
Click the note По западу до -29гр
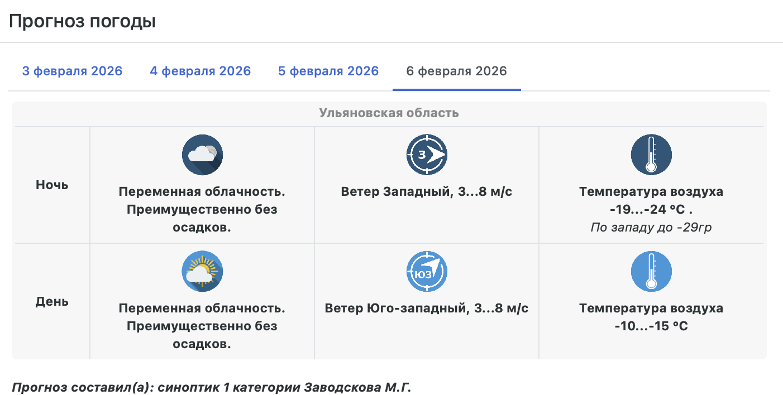[x=651, y=228]
